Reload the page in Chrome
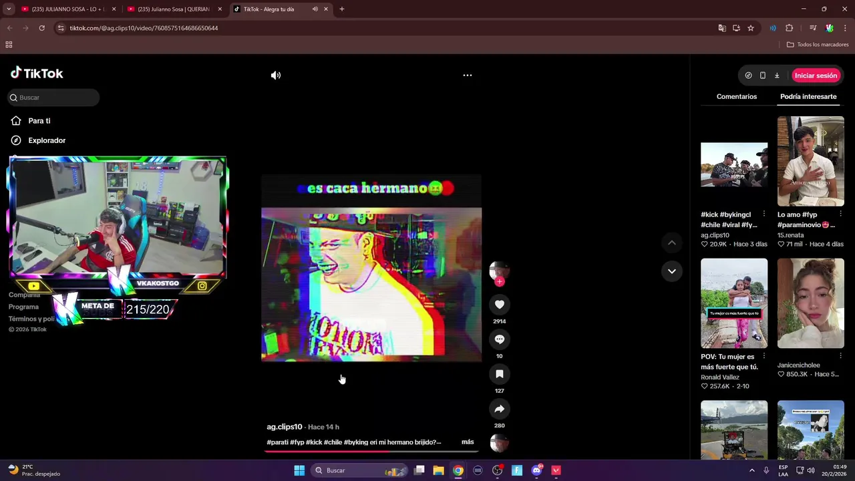This screenshot has width=855, height=481. pyautogui.click(x=41, y=28)
